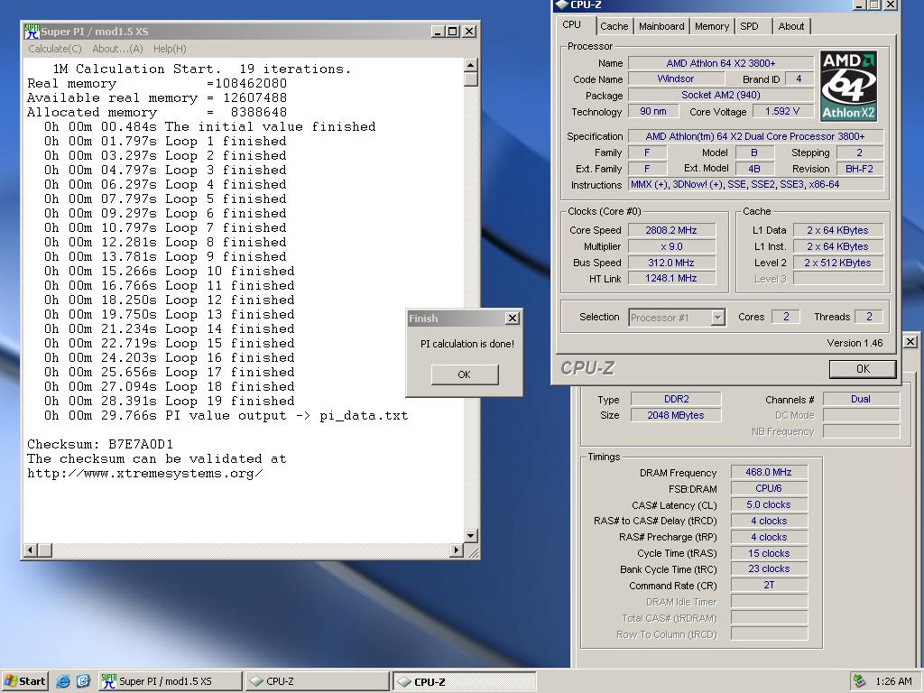Click the Super PI window resize grip
924x693 pixels.
[x=473, y=551]
